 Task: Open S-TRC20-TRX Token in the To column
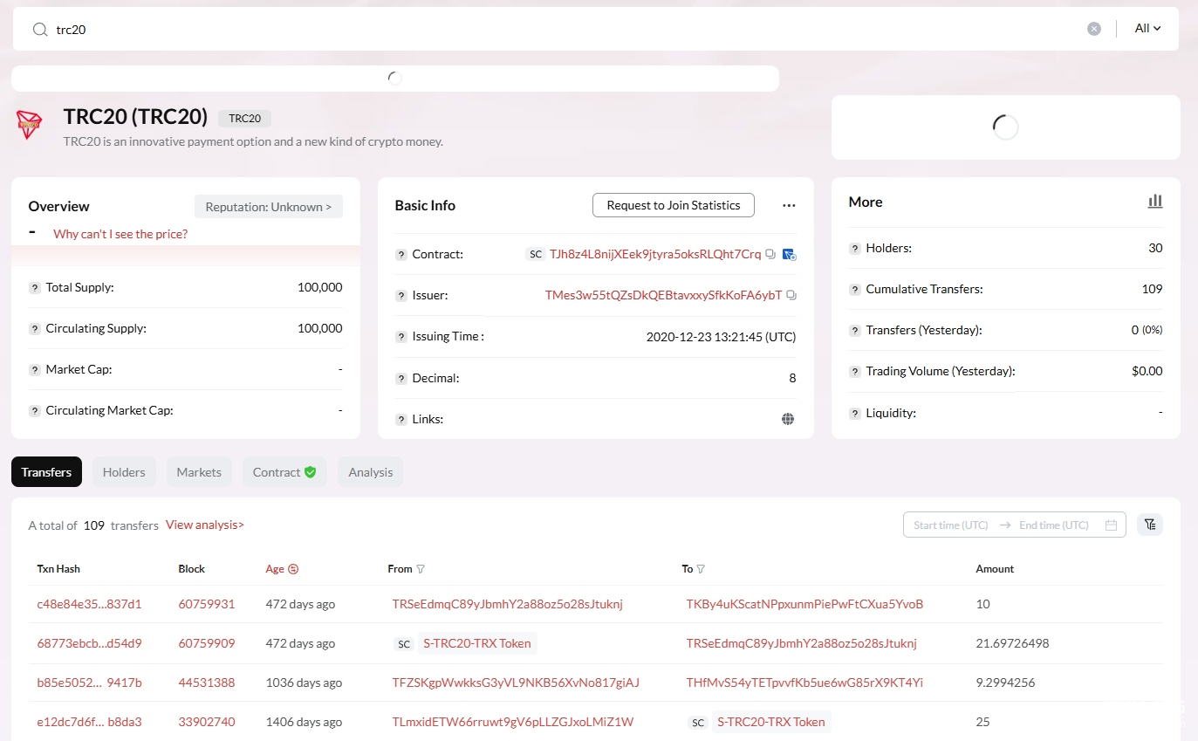point(771,722)
